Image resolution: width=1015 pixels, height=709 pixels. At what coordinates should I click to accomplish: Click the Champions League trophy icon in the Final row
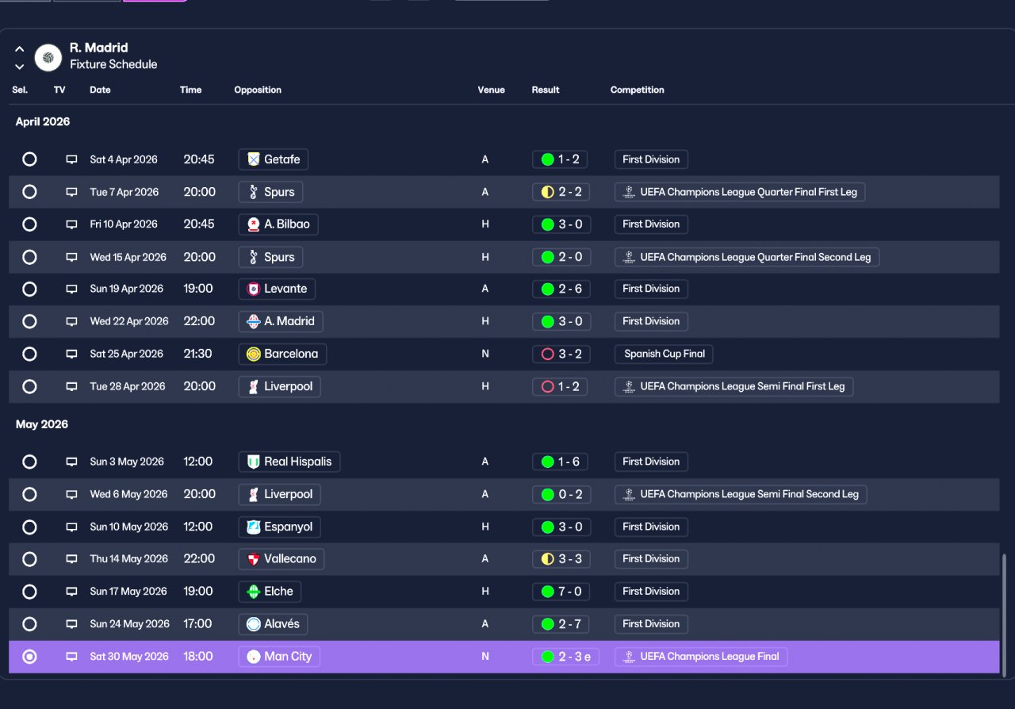click(x=629, y=657)
